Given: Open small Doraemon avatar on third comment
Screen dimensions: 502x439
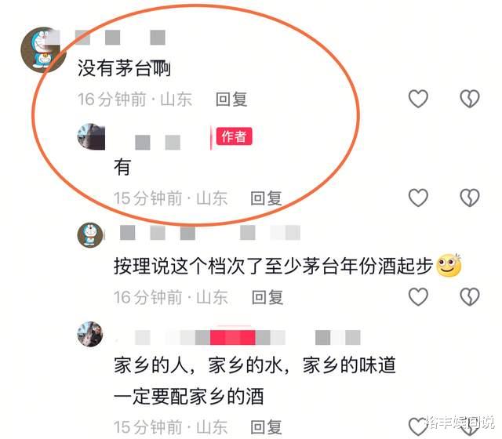Looking at the screenshot, I should click(90, 235).
